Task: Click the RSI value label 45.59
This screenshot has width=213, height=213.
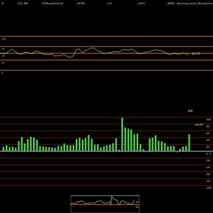Action: 196,54
